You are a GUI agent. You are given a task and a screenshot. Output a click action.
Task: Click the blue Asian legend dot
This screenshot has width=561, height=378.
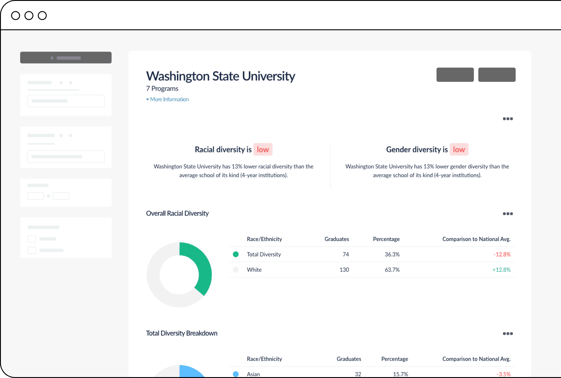pyautogui.click(x=236, y=374)
